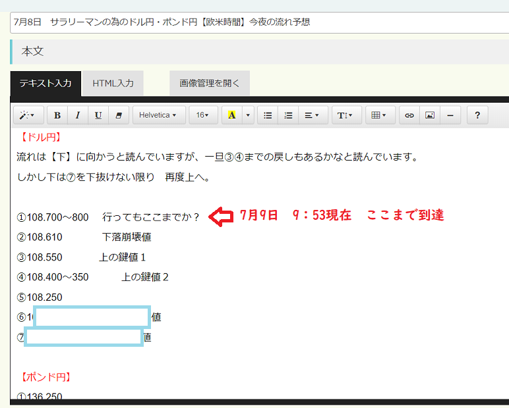
Task: Click the eraser remove-format icon
Action: coord(119,115)
